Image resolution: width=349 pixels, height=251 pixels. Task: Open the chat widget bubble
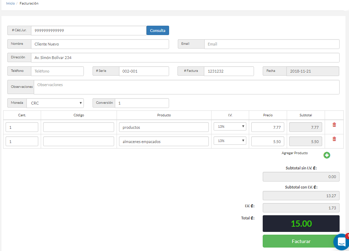pyautogui.click(x=341, y=242)
